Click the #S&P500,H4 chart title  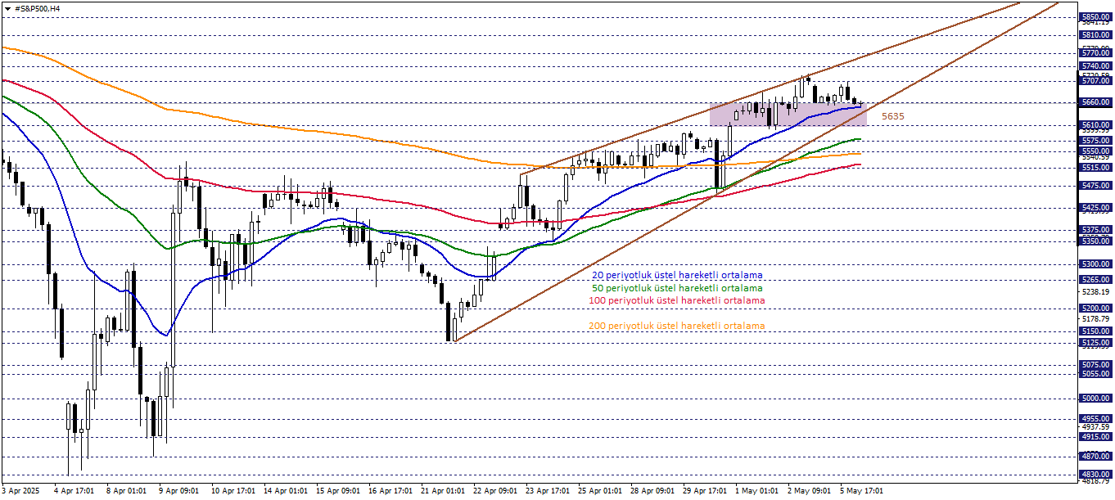tap(38, 8)
